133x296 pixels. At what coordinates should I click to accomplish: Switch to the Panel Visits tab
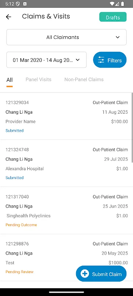point(38,80)
